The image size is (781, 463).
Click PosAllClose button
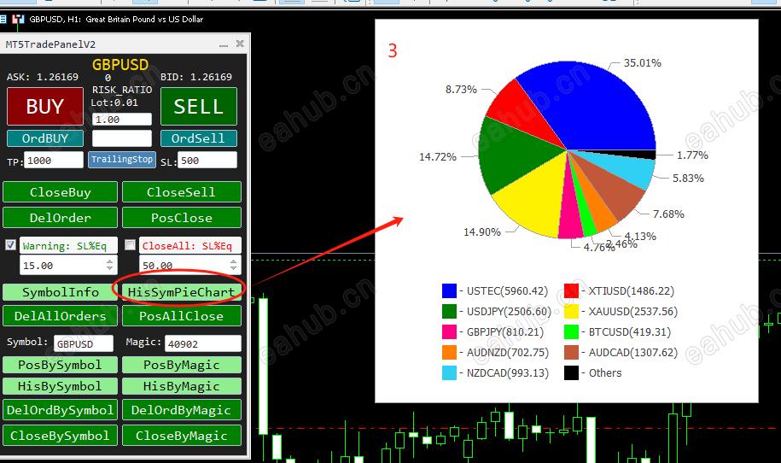point(181,316)
